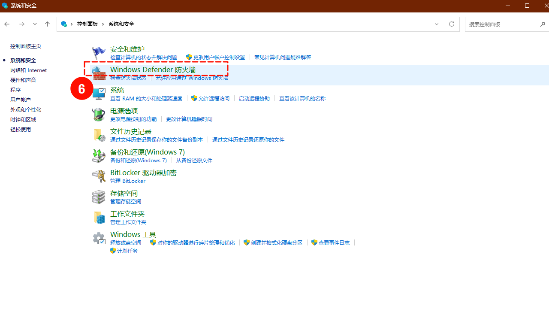Click the BitLocker drive key icon
Viewport: 549px width, 309px height.
point(99,176)
